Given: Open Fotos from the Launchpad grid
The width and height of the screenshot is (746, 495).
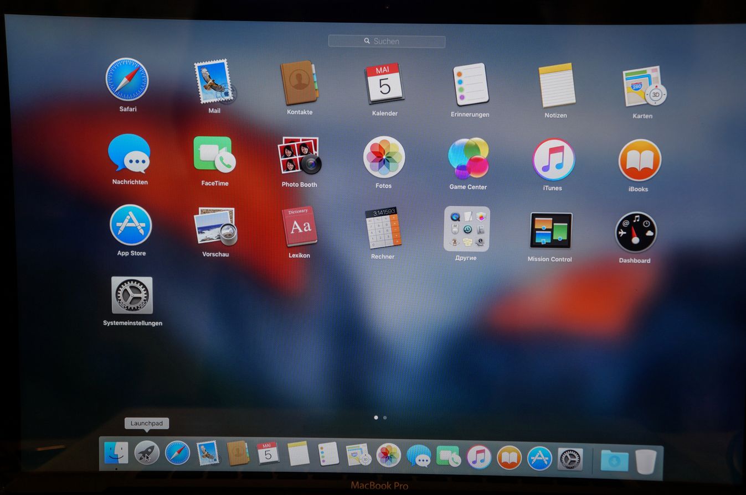Looking at the screenshot, I should pyautogui.click(x=384, y=158).
